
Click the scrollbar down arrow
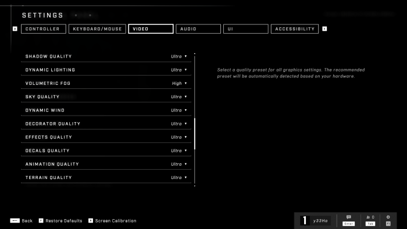point(195,185)
